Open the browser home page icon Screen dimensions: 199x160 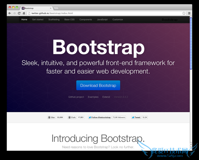[x=24, y=13]
